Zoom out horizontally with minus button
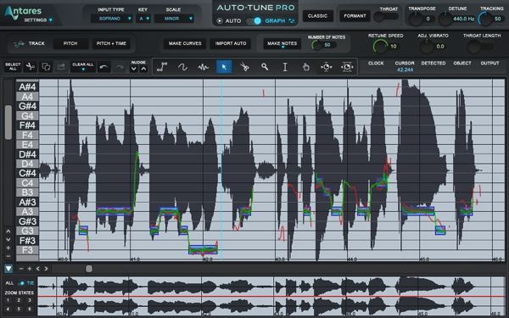This screenshot has height=318, width=509. pyautogui.click(x=21, y=269)
